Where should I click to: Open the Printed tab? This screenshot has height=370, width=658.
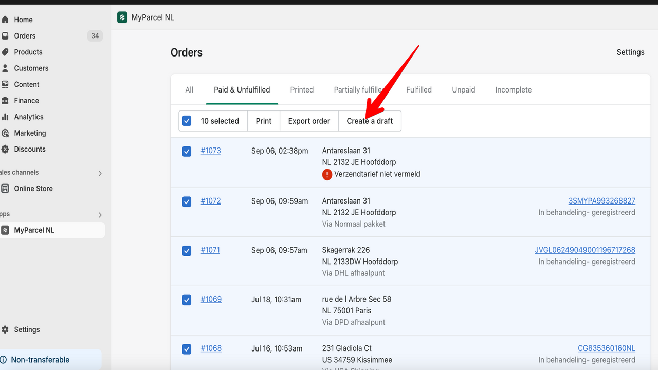pyautogui.click(x=302, y=90)
